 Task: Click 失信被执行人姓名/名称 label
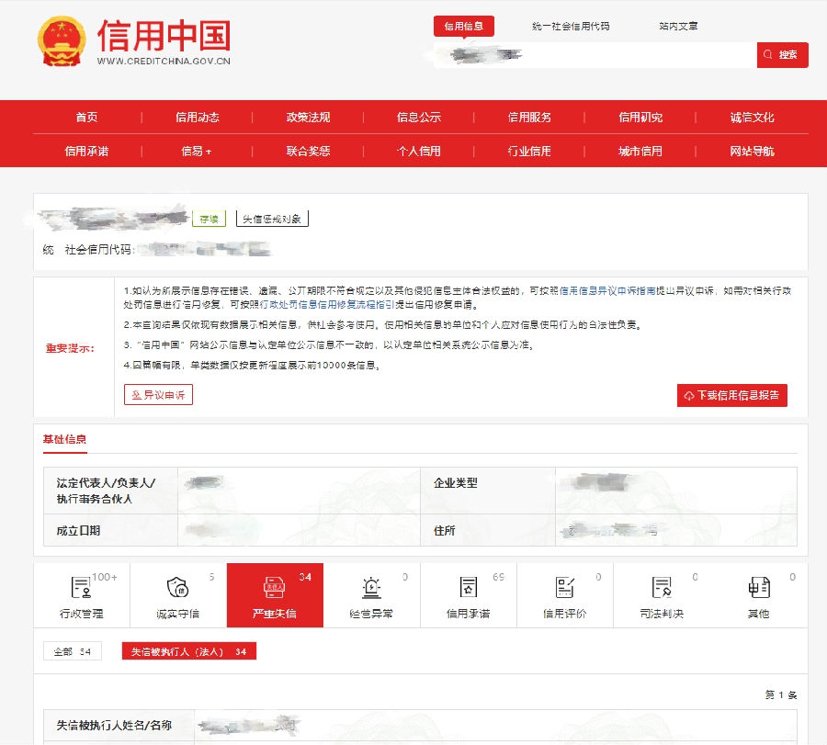(115, 726)
